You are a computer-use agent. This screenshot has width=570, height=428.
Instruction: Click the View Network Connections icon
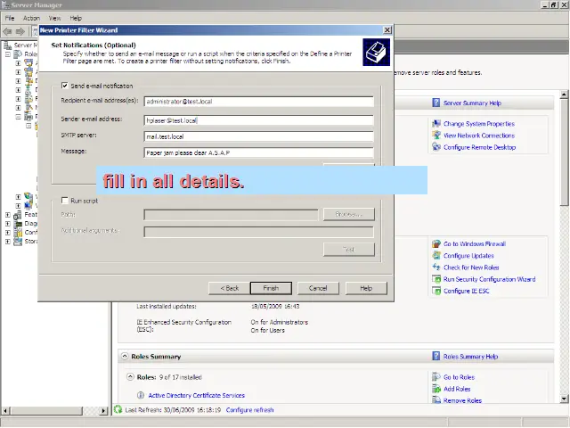(436, 136)
